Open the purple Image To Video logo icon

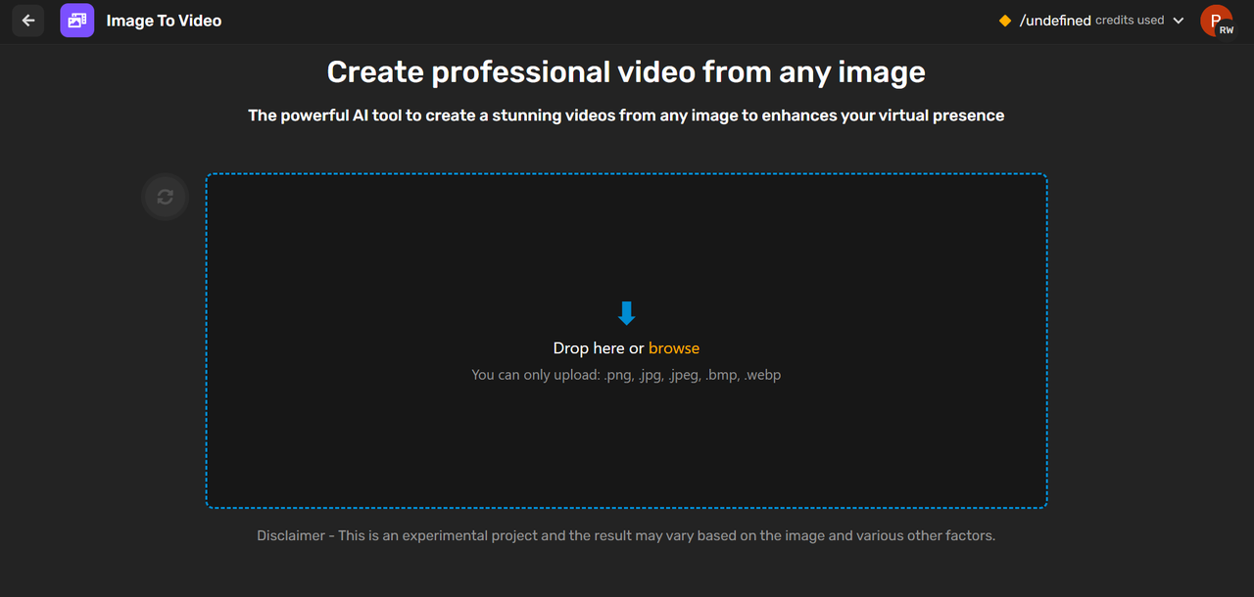coord(76,21)
